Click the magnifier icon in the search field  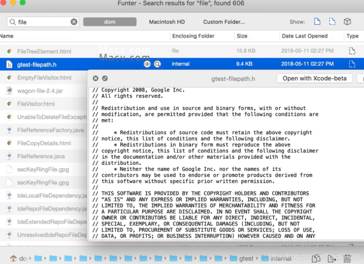click(12, 22)
